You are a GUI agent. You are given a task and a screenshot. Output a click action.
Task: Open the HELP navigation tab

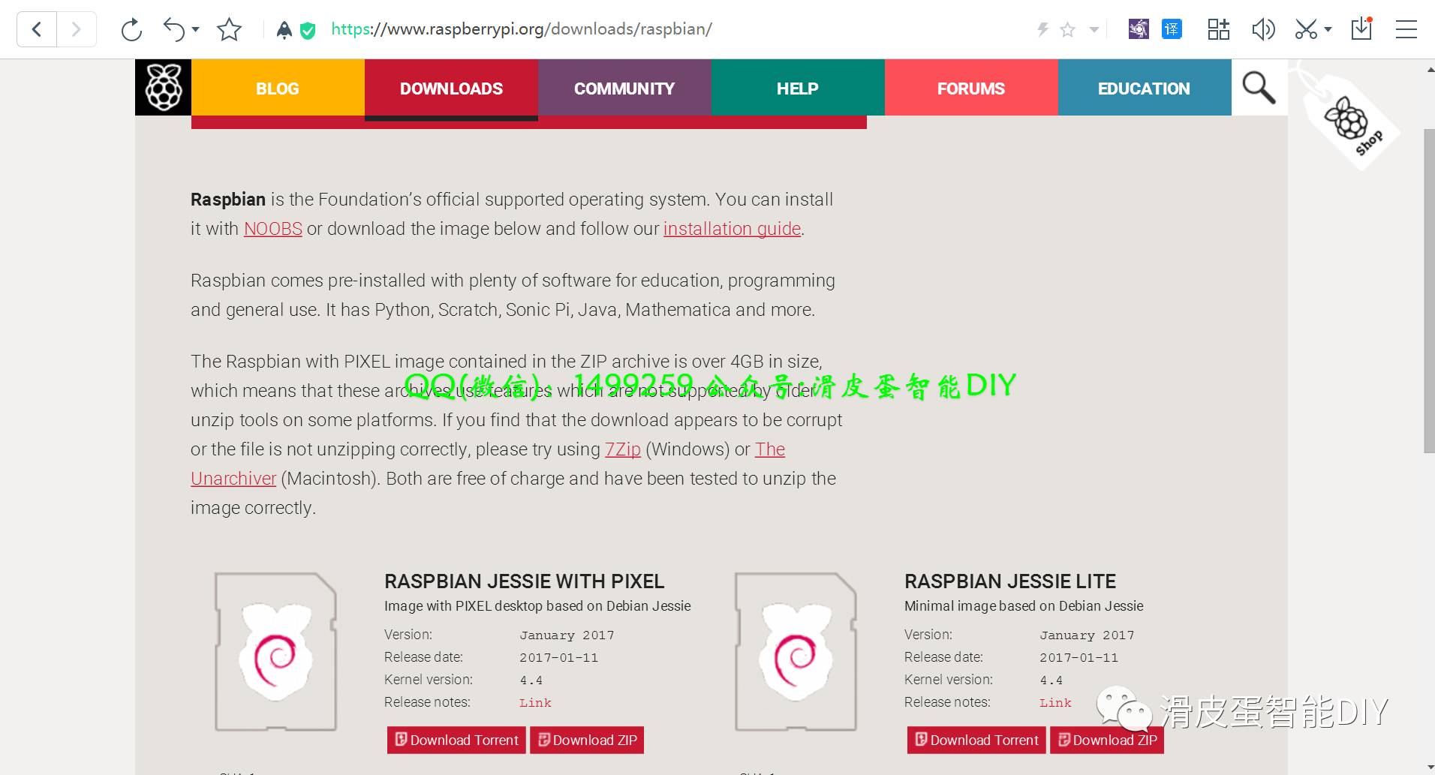click(798, 88)
